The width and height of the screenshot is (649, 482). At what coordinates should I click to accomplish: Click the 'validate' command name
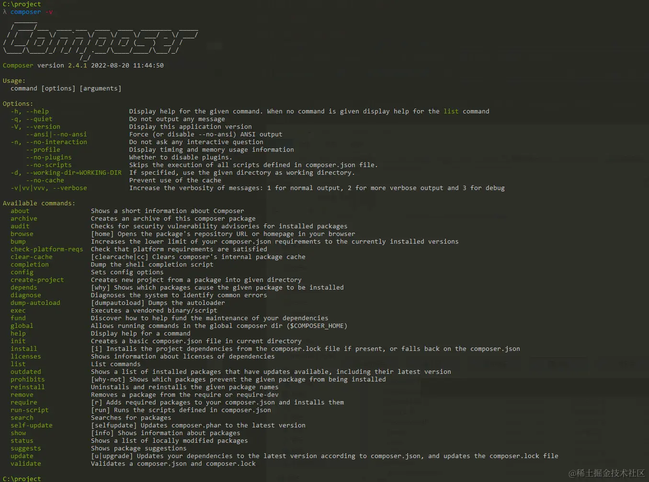point(26,464)
